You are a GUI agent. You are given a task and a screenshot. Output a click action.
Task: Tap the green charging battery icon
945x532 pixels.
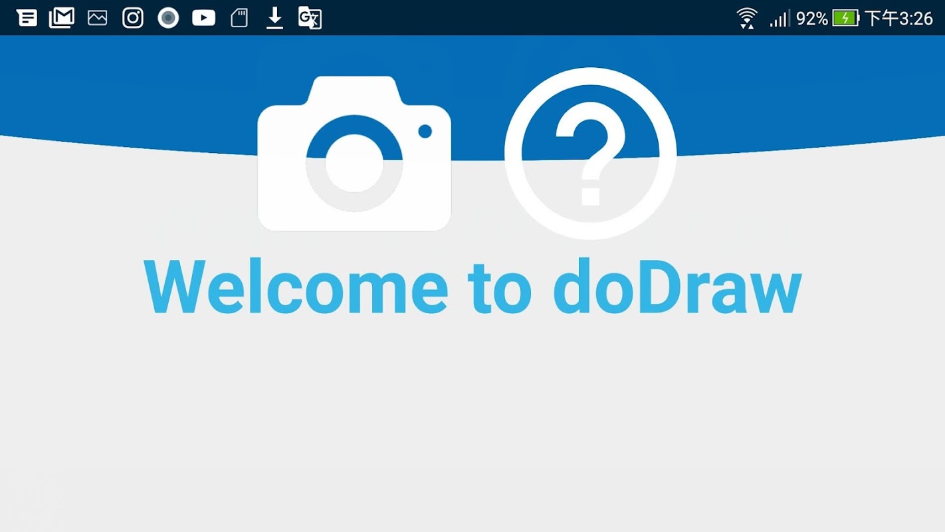[846, 18]
